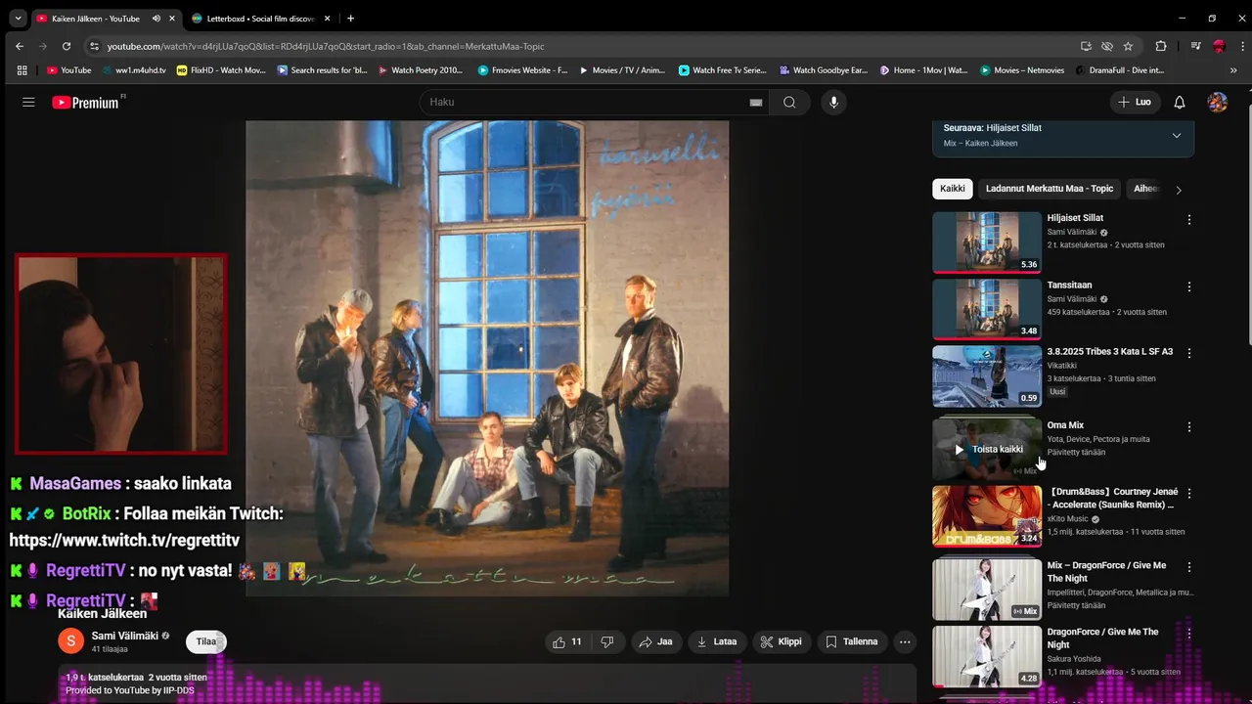Click the video player album art
This screenshot has width=1252, height=704.
tap(487, 358)
